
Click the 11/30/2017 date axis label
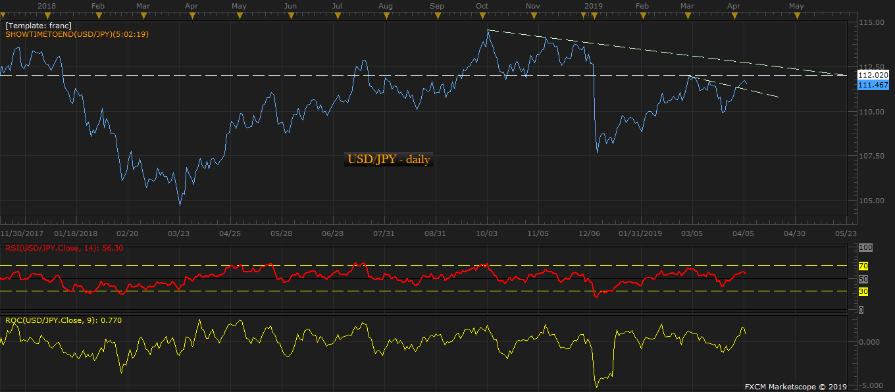click(x=21, y=233)
